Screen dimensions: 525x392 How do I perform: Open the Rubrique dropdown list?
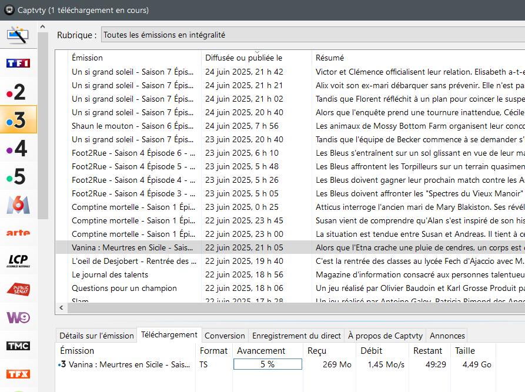pos(312,35)
